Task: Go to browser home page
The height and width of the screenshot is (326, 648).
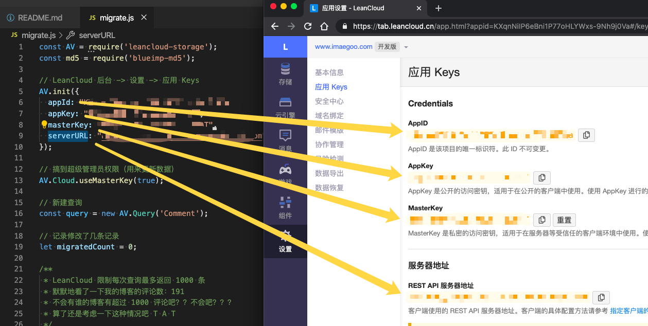Action: point(324,26)
